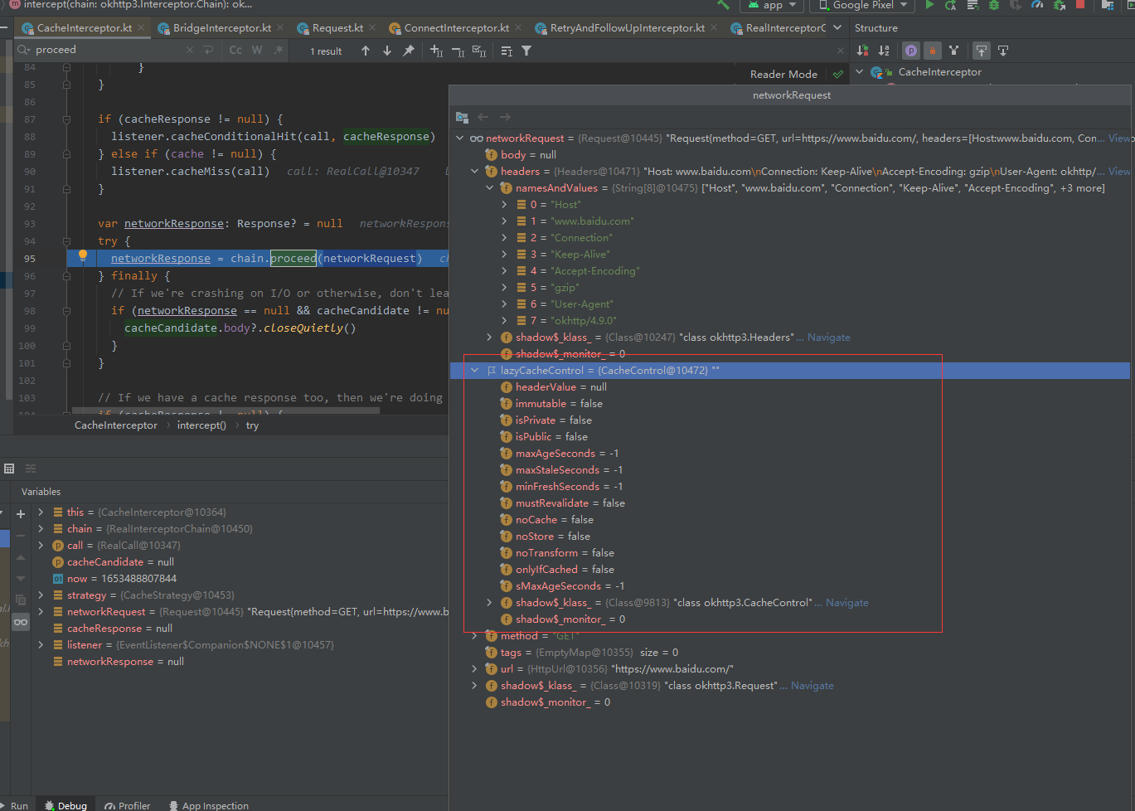Screen dimensions: 1135x811
Task: Show hidden editor tabs chevron
Action: (x=837, y=27)
